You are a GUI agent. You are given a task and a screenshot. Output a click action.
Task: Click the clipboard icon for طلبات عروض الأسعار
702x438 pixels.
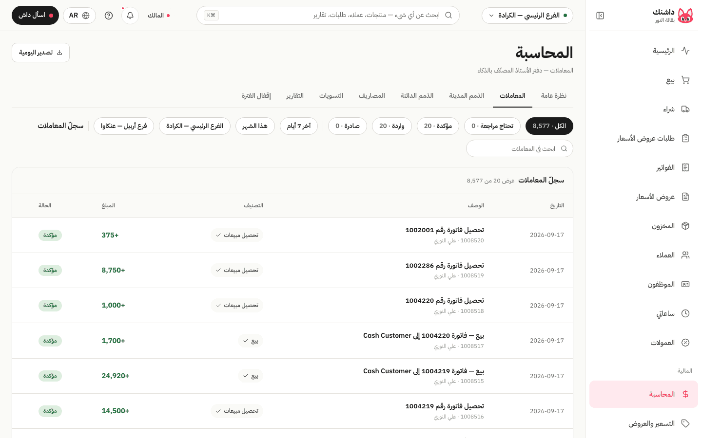685,138
